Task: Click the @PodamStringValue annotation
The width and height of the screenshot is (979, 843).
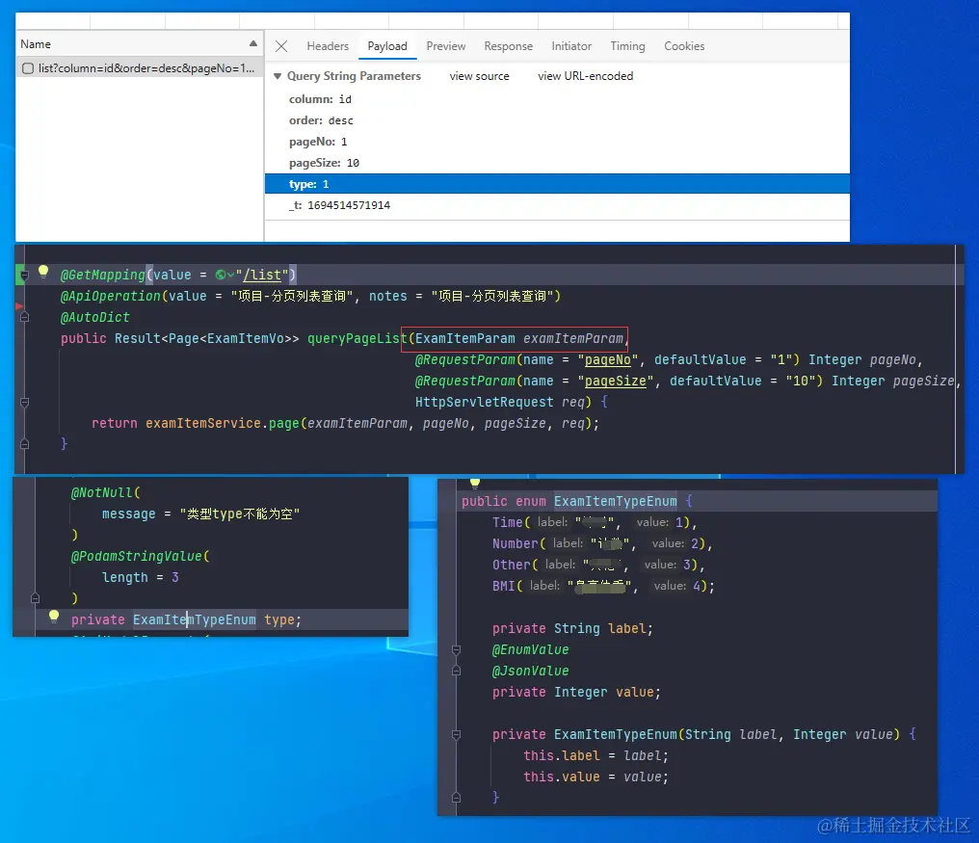Action: pyautogui.click(x=136, y=557)
